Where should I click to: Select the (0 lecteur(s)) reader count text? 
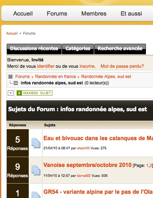pyautogui.click(x=97, y=83)
